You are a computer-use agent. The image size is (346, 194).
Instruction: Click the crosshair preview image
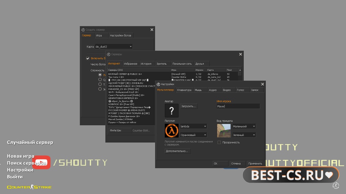224,131
